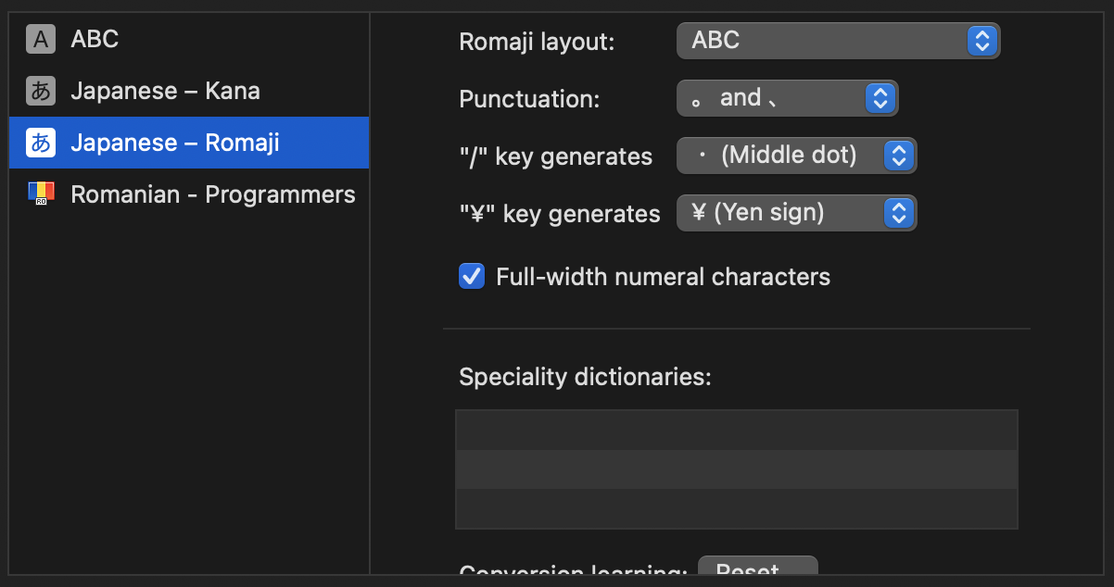Click the Yen sign popup arrows
This screenshot has width=1114, height=587.
pyautogui.click(x=897, y=213)
